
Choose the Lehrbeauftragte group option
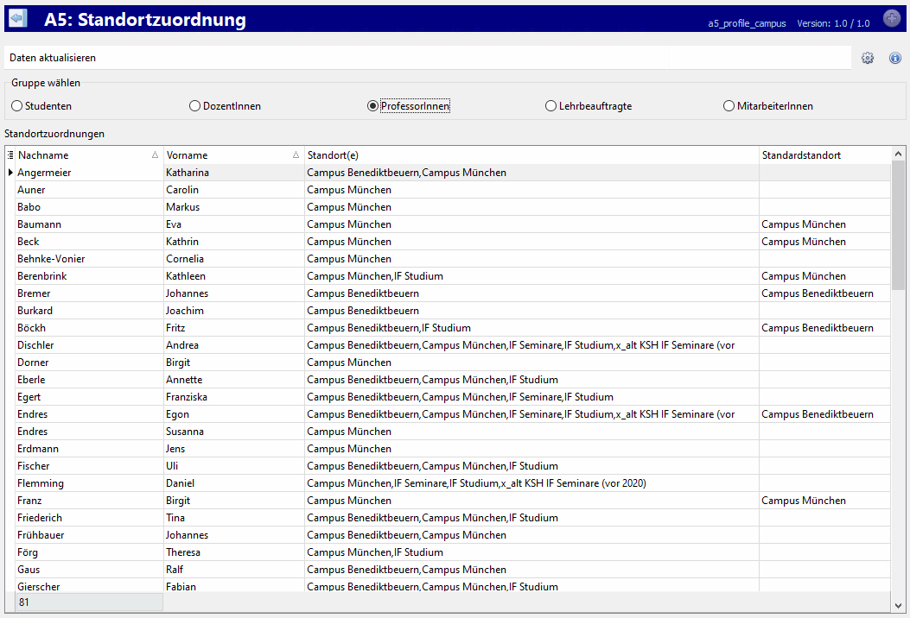(551, 106)
